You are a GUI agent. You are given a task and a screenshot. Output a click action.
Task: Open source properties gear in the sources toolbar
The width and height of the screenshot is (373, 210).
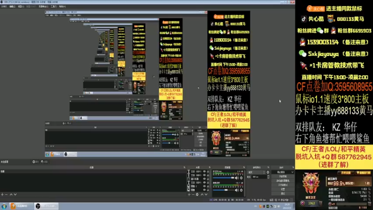[197, 195]
